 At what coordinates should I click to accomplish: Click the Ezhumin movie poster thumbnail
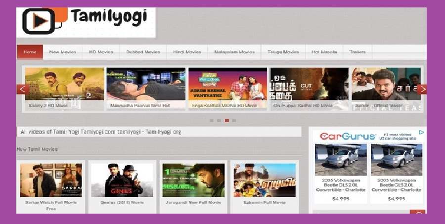tap(265, 180)
